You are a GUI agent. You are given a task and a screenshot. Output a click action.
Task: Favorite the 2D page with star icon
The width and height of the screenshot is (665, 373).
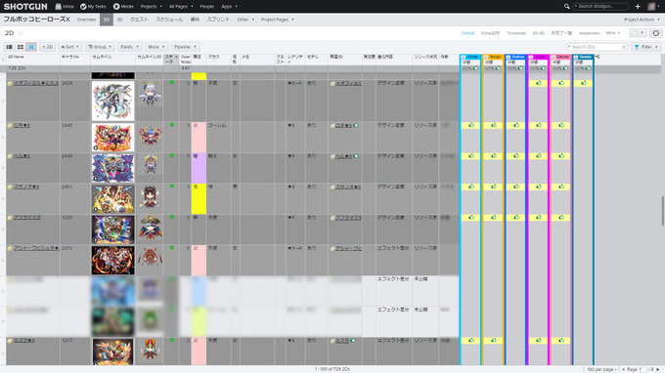click(x=20, y=33)
